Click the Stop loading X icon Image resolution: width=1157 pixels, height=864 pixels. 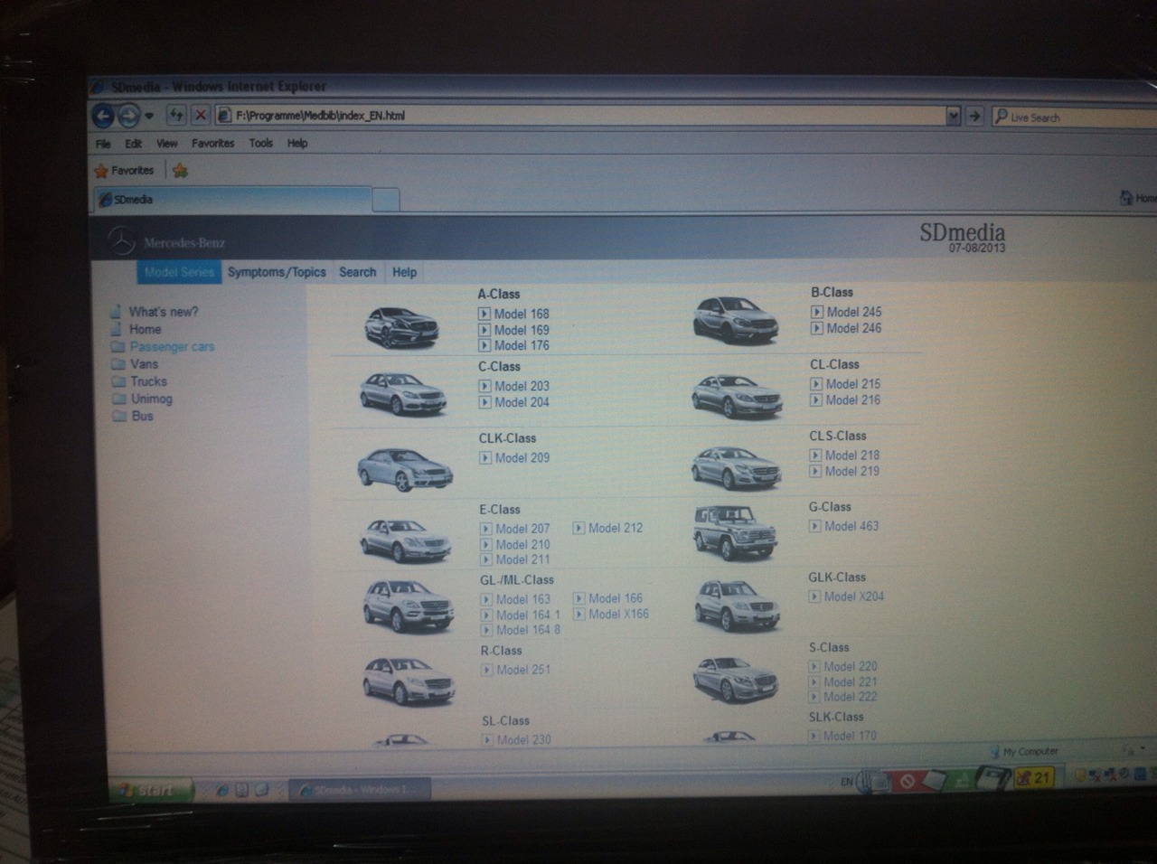coord(201,115)
